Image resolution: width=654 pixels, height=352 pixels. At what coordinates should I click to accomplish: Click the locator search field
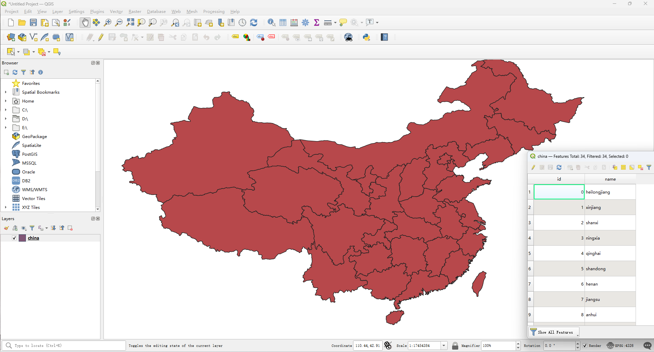tap(64, 346)
